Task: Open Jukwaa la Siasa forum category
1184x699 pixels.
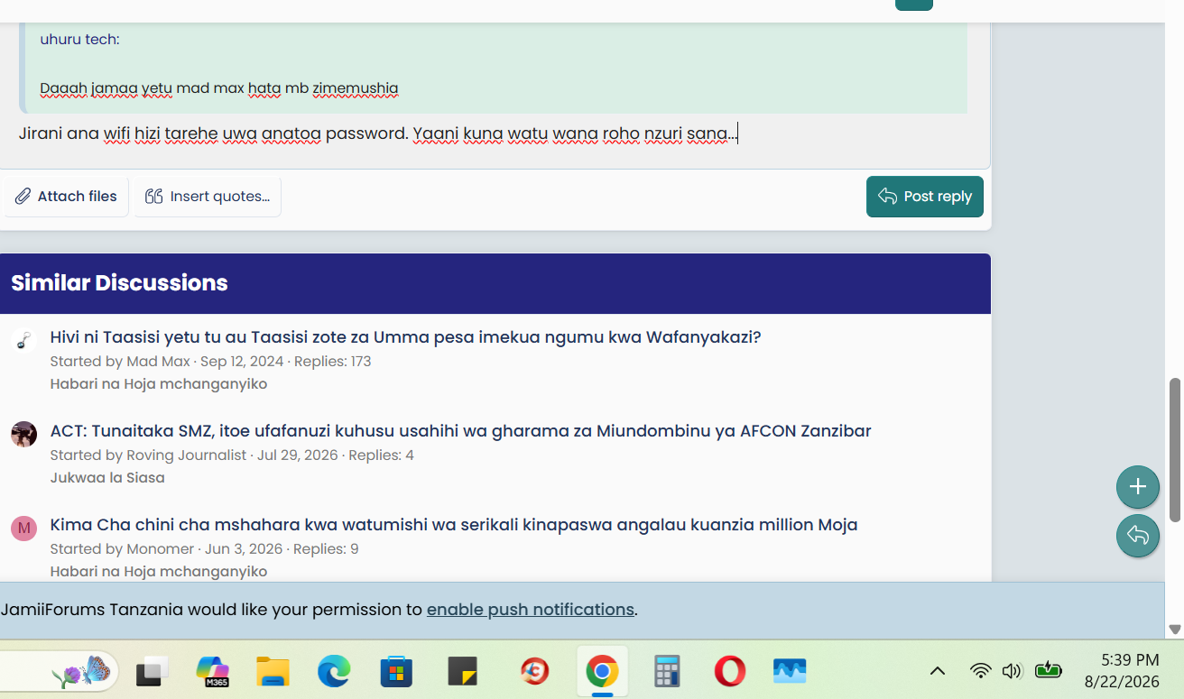Action: 107,478
